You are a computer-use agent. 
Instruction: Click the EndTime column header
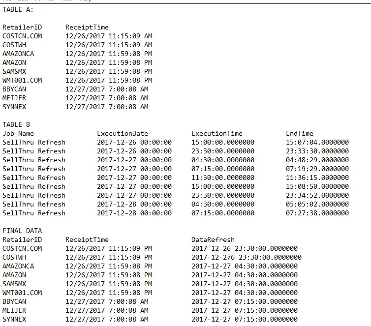[300, 134]
